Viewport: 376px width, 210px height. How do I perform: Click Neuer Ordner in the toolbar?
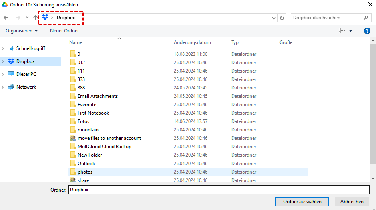(x=64, y=31)
